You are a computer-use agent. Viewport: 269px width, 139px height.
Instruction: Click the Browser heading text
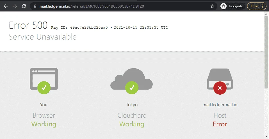(x=44, y=115)
